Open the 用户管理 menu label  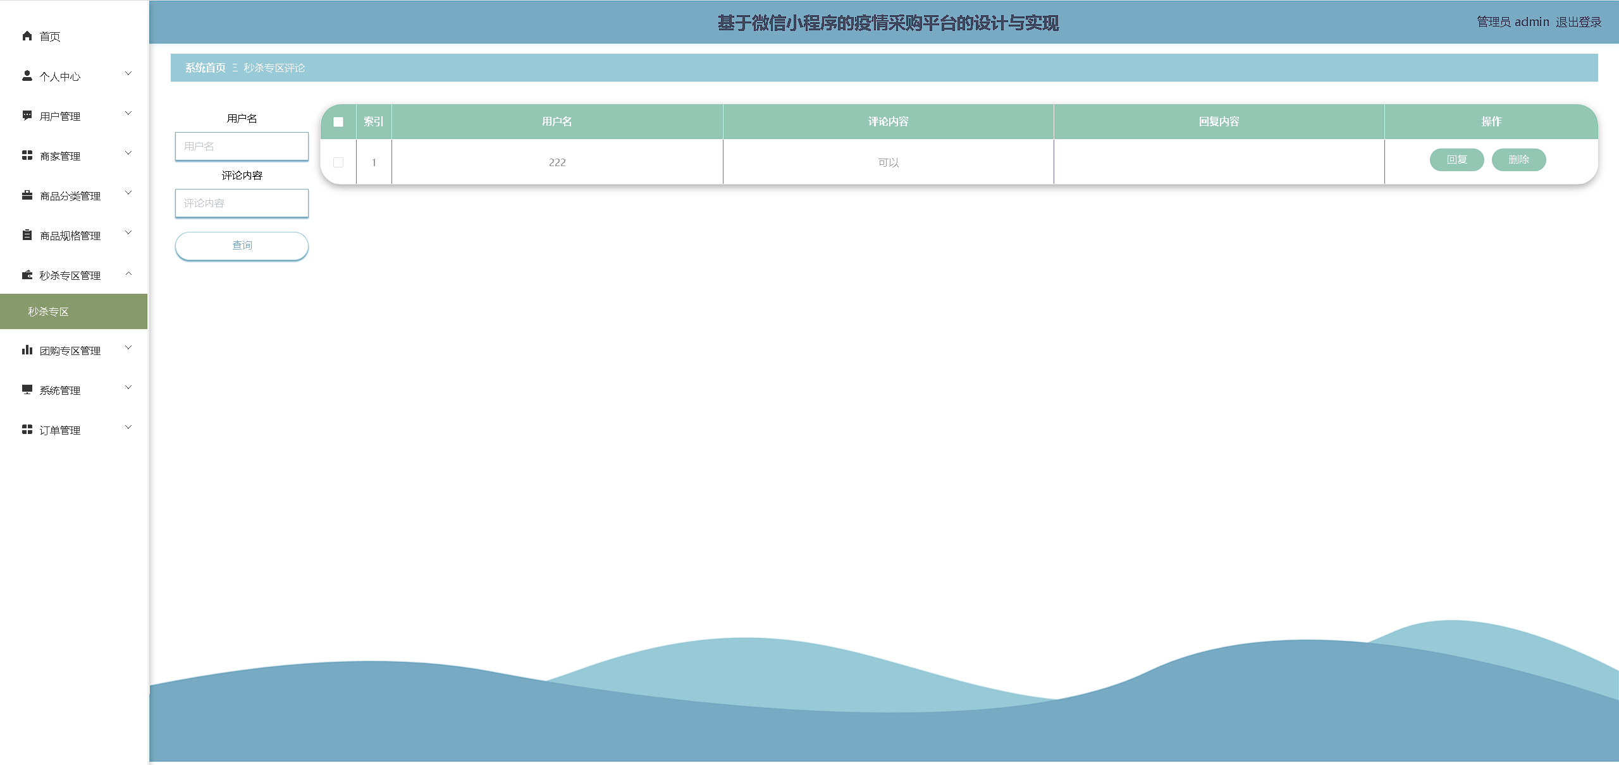click(x=60, y=116)
